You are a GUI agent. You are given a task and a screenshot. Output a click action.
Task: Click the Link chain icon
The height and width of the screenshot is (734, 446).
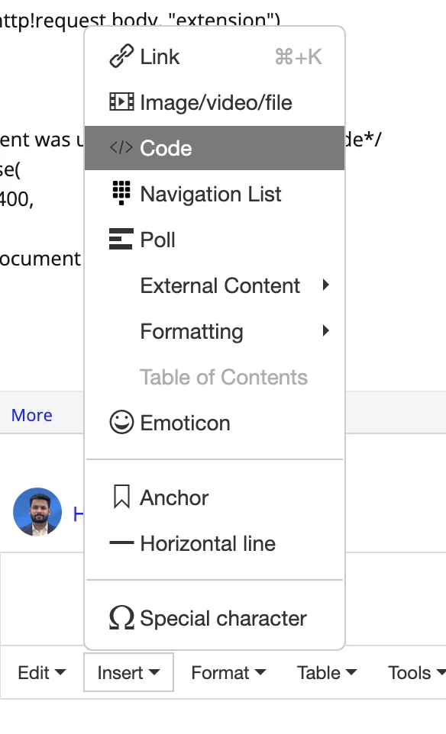click(x=121, y=56)
